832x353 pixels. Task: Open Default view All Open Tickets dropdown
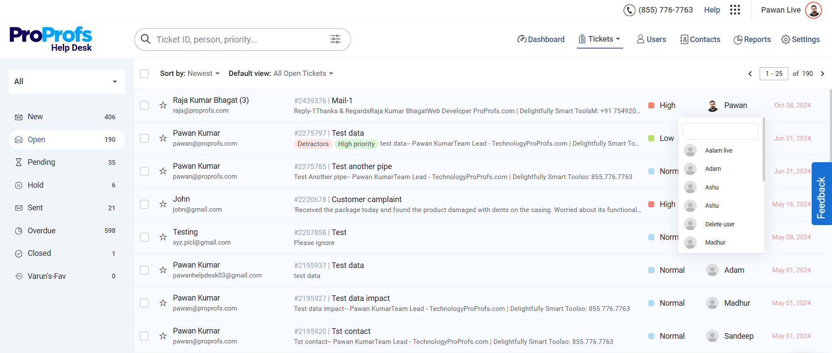(x=281, y=74)
